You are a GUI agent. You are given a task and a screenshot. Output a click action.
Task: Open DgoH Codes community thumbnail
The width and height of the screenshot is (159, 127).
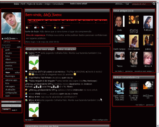click(119, 88)
